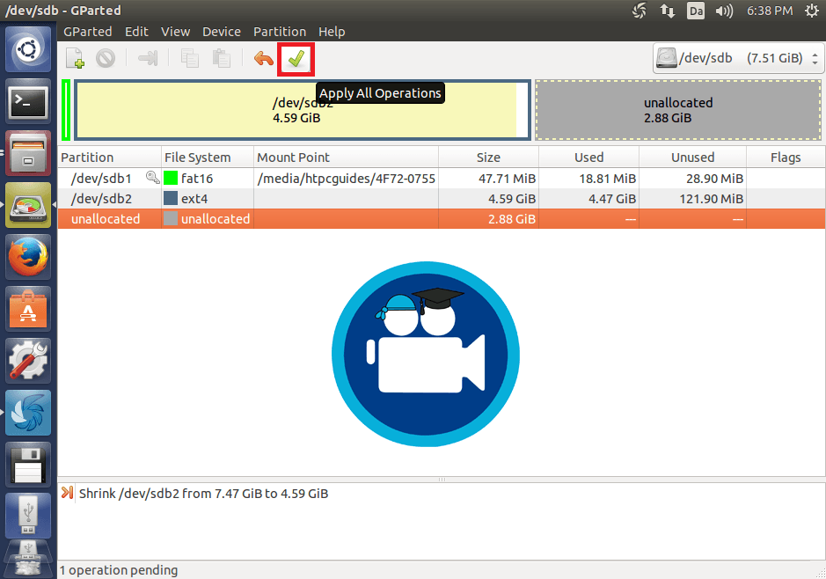This screenshot has height=579, width=826.
Task: Click the Paste partition toolbar icon
Action: [221, 59]
